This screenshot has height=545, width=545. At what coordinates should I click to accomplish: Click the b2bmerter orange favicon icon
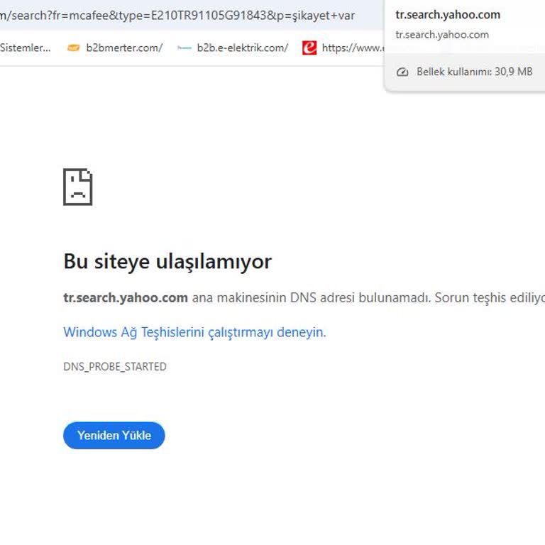[x=73, y=48]
